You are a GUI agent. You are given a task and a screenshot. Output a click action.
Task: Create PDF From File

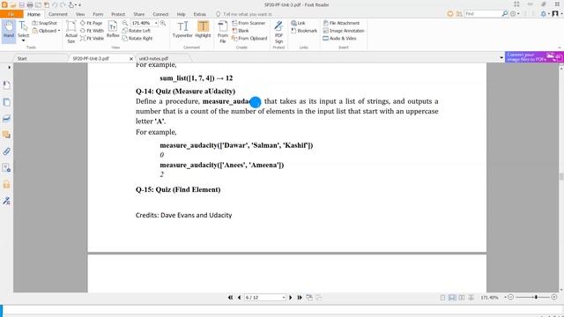click(x=223, y=33)
